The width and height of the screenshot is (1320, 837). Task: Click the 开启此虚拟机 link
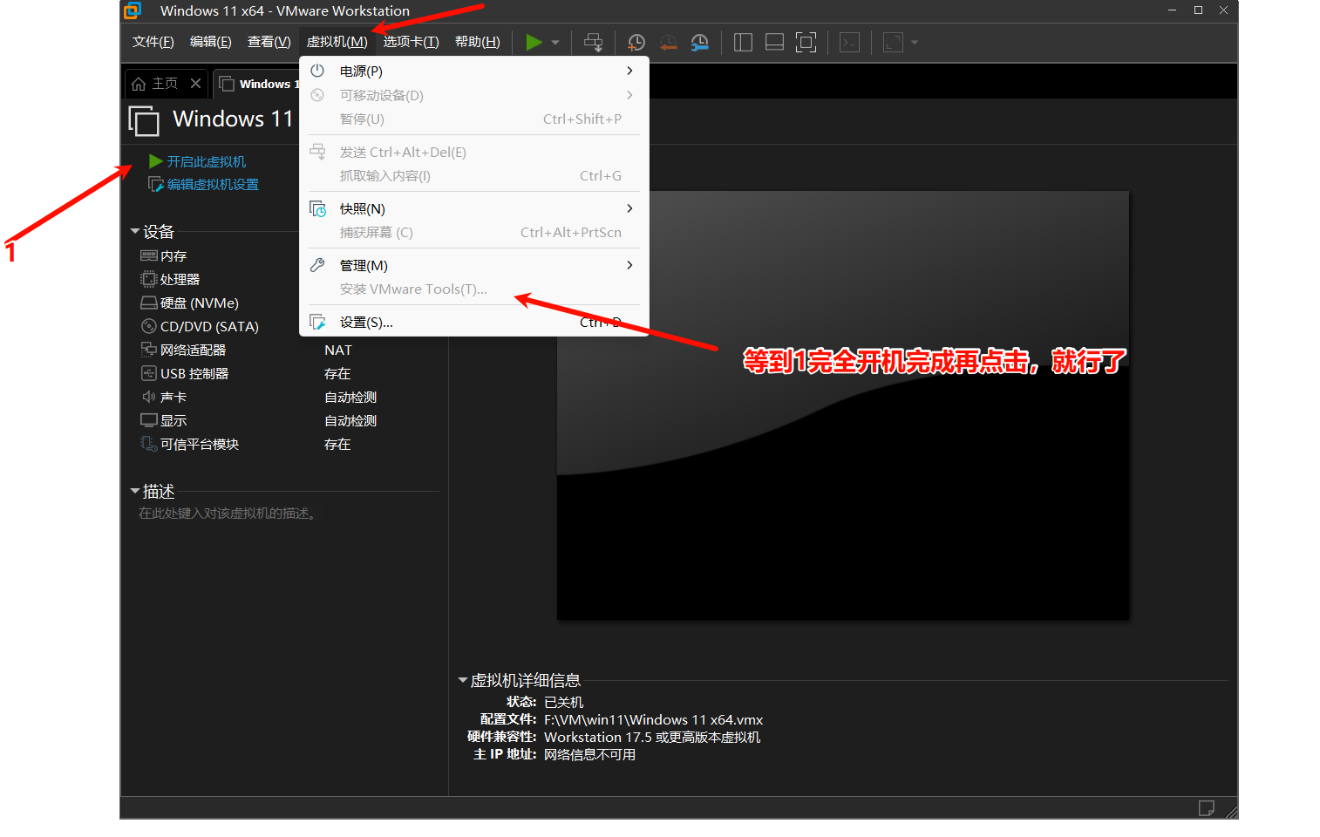tap(207, 161)
